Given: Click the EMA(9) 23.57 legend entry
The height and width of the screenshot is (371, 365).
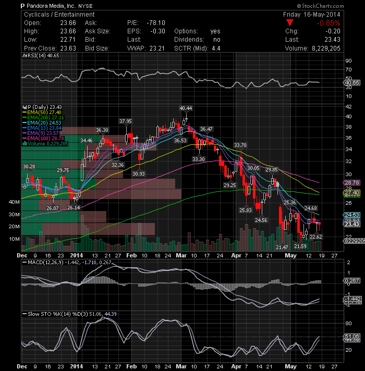Looking at the screenshot, I should [43, 133].
